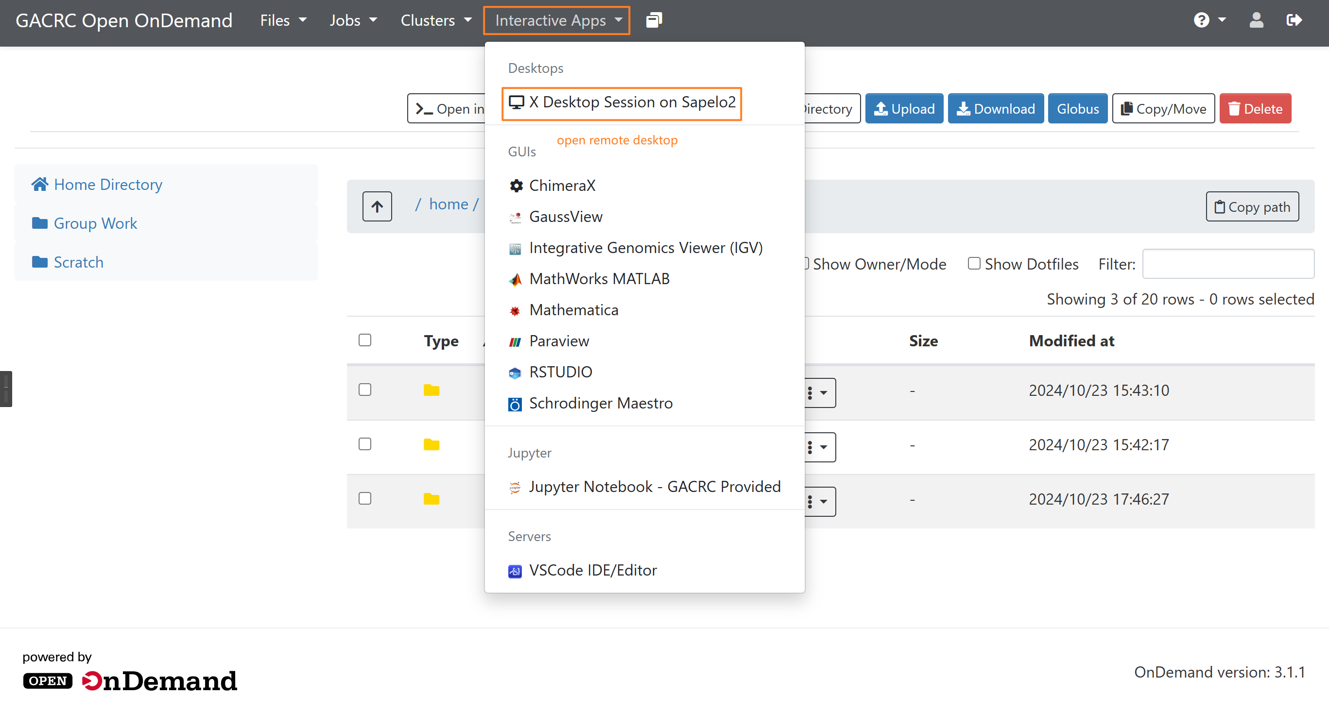Click folder icon in row modified 17:46:27
This screenshot has height=713, width=1329.
click(x=431, y=499)
